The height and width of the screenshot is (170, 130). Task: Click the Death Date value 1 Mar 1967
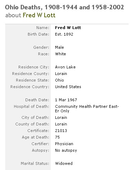click(x=66, y=100)
